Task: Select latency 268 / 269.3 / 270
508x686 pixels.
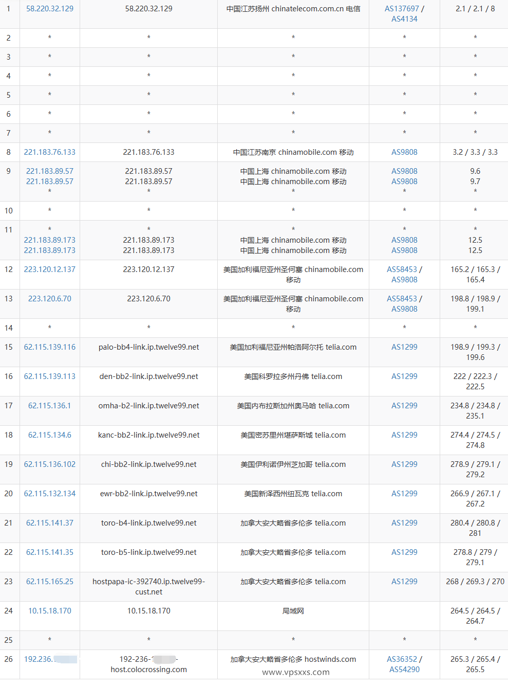Action: [475, 582]
